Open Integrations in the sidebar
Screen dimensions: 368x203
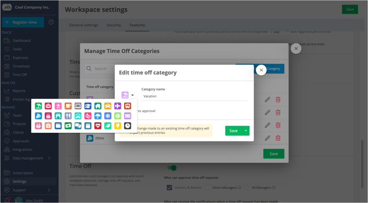coord(23,150)
